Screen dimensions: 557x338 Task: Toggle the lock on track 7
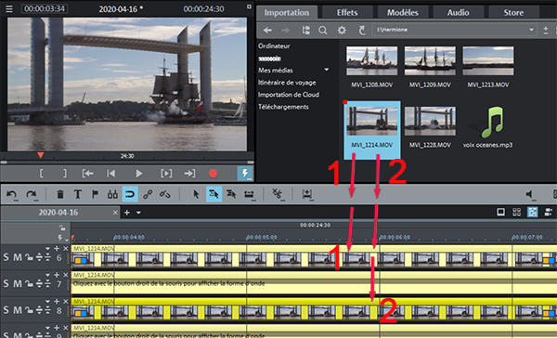coord(29,284)
